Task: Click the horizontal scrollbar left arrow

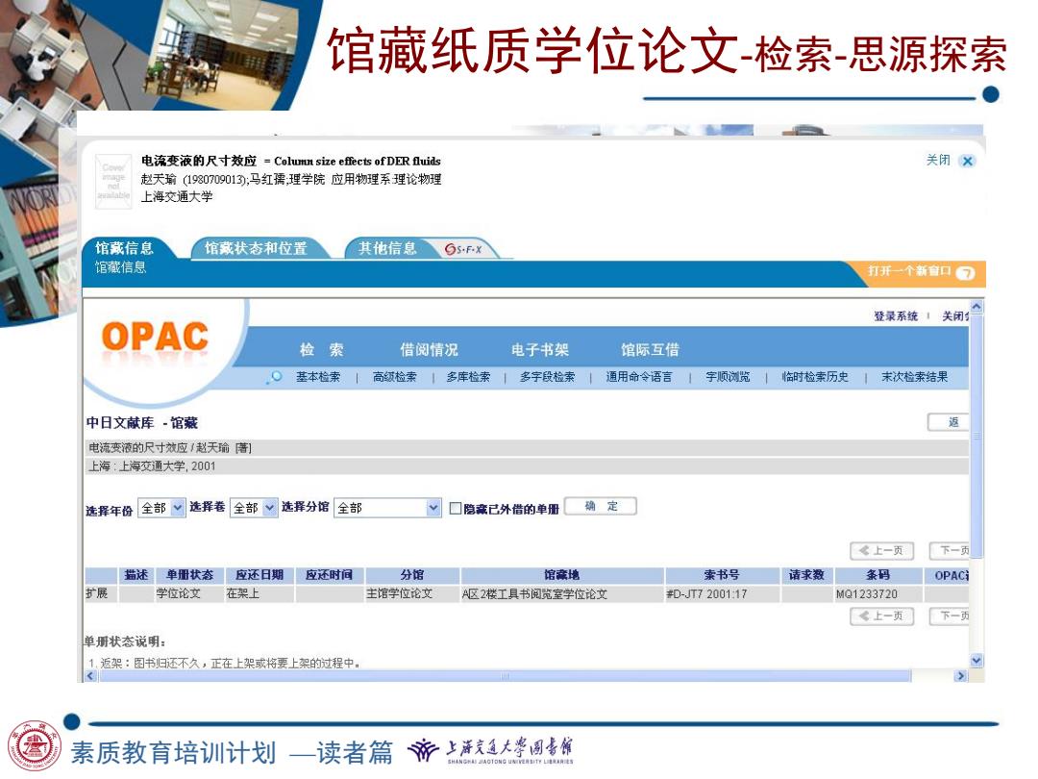Action: click(x=90, y=676)
